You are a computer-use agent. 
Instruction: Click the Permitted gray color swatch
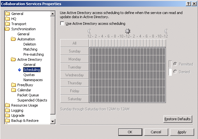point(170,64)
